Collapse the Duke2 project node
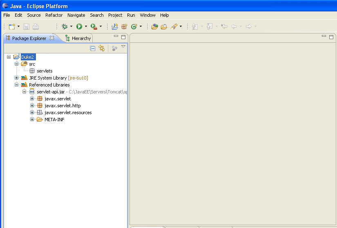The height and width of the screenshot is (228, 337). (x=9, y=57)
